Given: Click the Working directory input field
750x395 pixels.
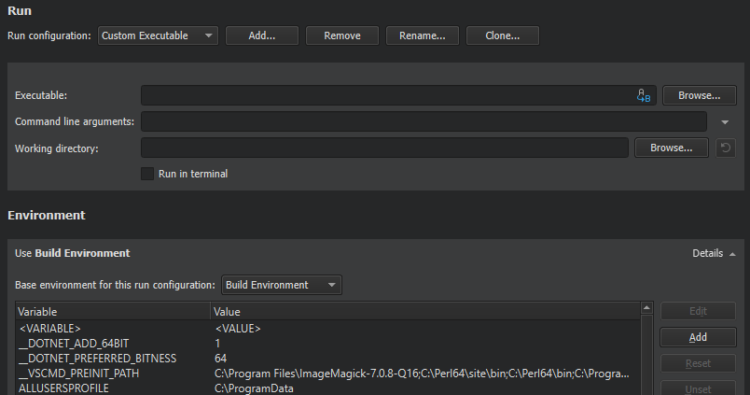Looking at the screenshot, I should pos(384,148).
